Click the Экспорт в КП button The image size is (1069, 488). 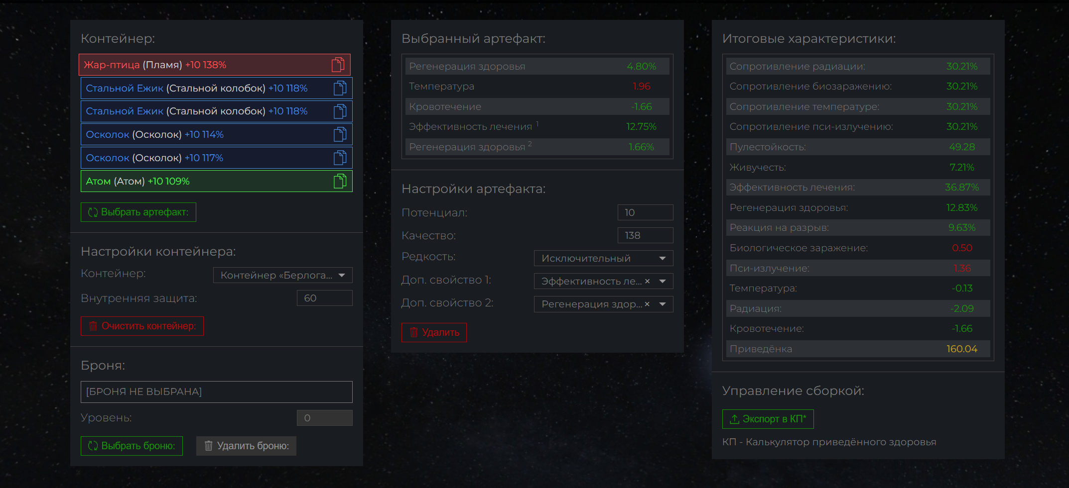click(768, 419)
